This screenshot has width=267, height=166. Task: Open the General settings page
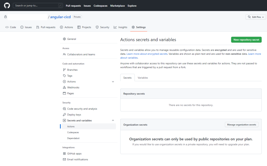71,39
